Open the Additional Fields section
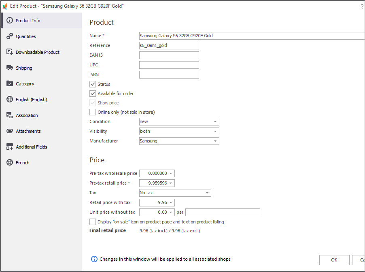365x272 pixels. [x=41, y=147]
